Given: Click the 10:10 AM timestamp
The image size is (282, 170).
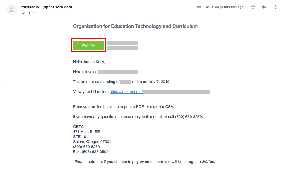Looking at the screenshot, I should [224, 7].
